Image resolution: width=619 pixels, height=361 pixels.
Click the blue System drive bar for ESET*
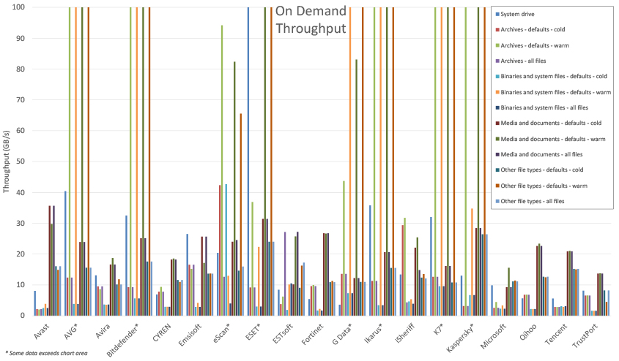click(x=248, y=161)
